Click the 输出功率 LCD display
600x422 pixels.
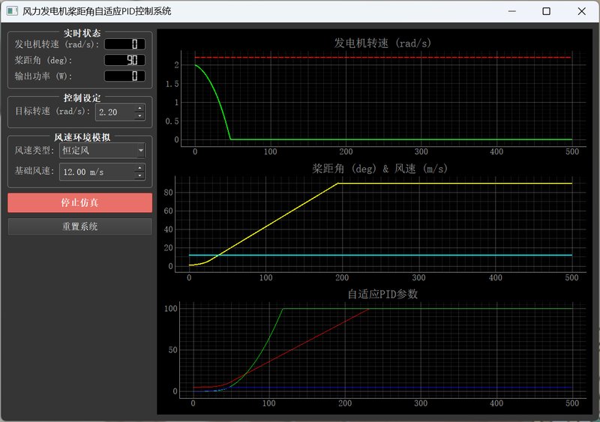pos(124,76)
